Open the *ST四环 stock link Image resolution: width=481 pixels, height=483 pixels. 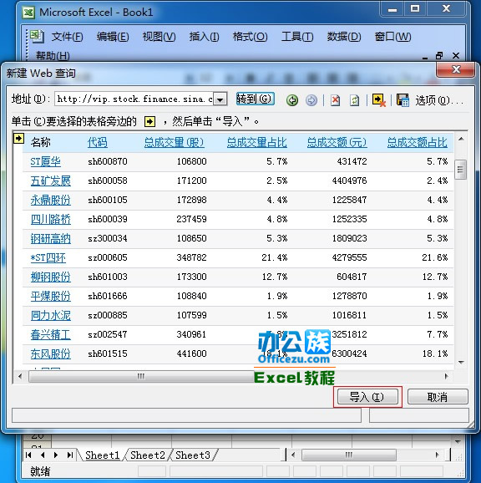pos(48,257)
